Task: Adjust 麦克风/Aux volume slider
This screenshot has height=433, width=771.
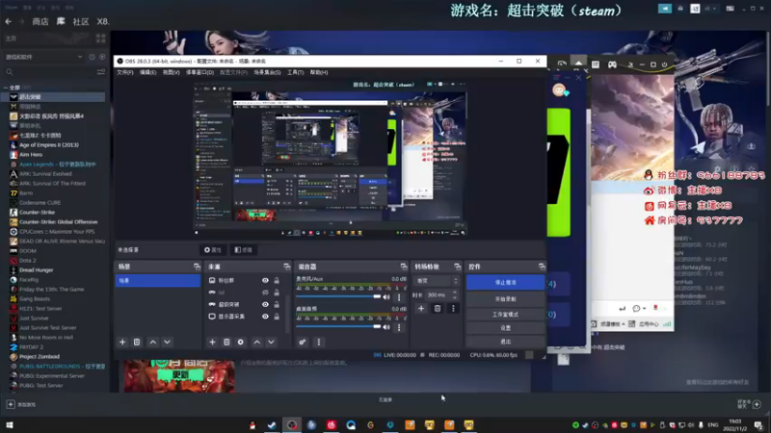Action: tap(338, 296)
